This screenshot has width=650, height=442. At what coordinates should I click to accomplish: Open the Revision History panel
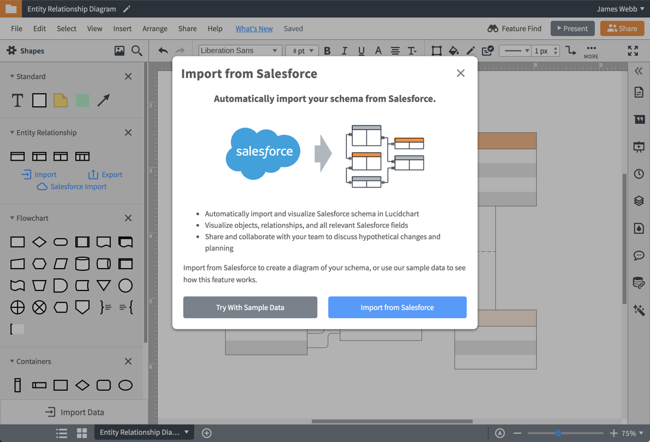coord(639,173)
